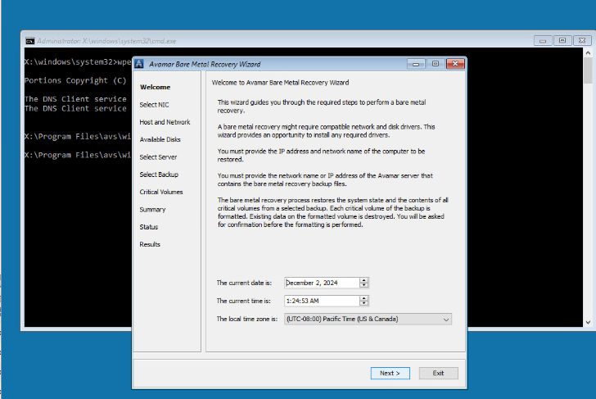Click 'The local time zone is:' label

pyautogui.click(x=247, y=320)
